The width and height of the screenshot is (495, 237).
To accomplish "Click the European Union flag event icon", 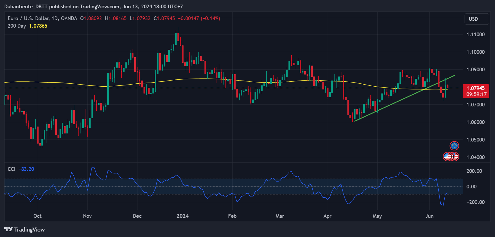I will (454, 146).
